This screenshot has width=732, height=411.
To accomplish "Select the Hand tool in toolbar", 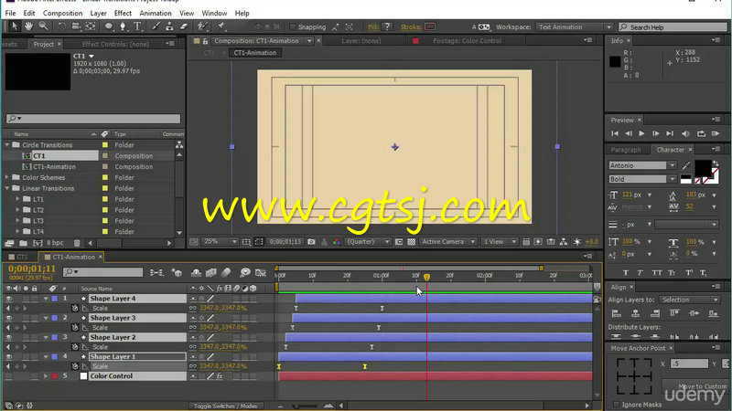I will (29, 26).
